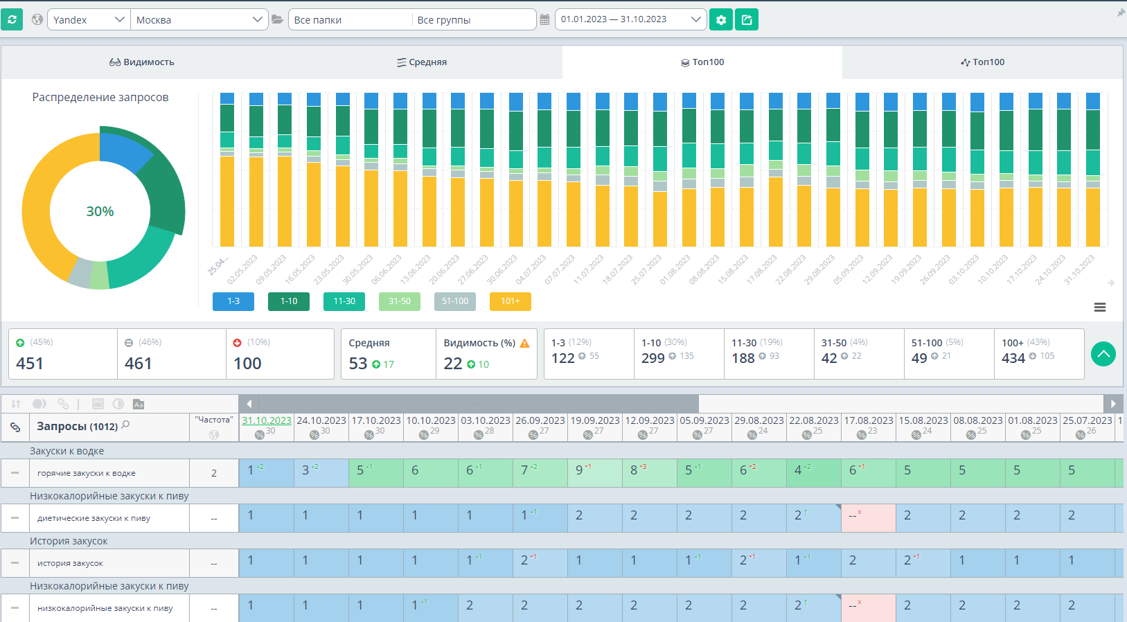Click the right arrow of the date scrollbar
This screenshot has width=1127, height=622.
click(1113, 403)
